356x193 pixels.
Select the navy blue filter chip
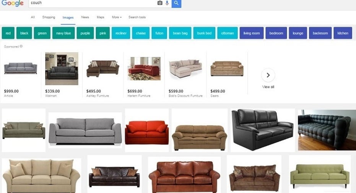coord(63,33)
